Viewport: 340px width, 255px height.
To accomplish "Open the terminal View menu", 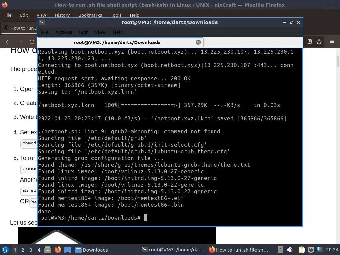I will 100,32.
